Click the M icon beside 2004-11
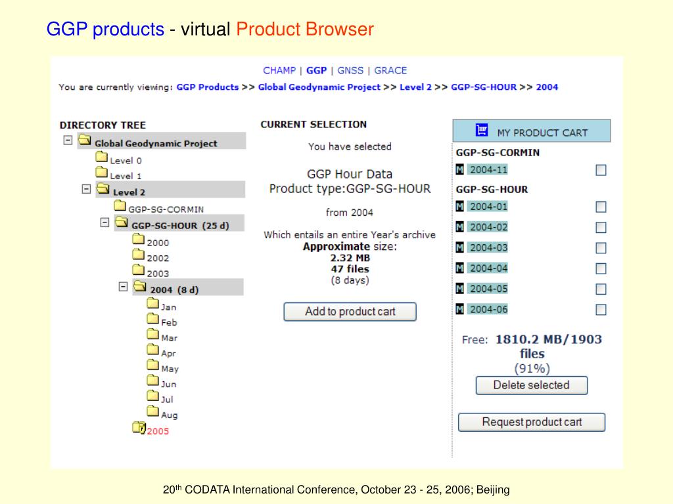Image resolution: width=673 pixels, height=504 pixels. (459, 170)
